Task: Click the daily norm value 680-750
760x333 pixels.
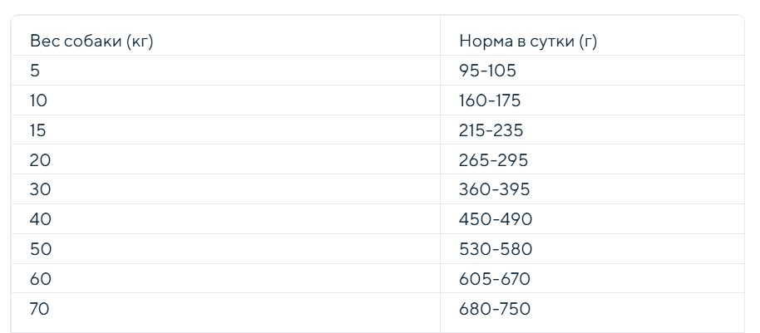Action: pyautogui.click(x=495, y=308)
